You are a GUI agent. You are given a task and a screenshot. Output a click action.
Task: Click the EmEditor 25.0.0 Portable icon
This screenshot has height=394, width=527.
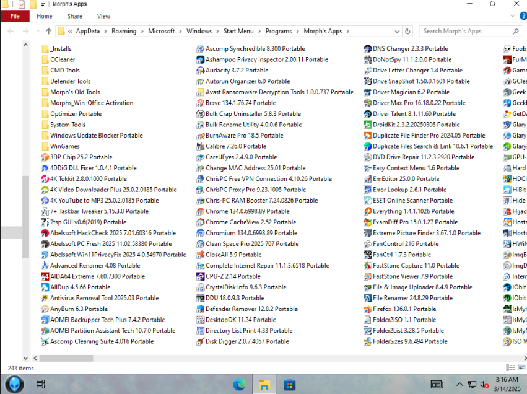pyautogui.click(x=367, y=179)
